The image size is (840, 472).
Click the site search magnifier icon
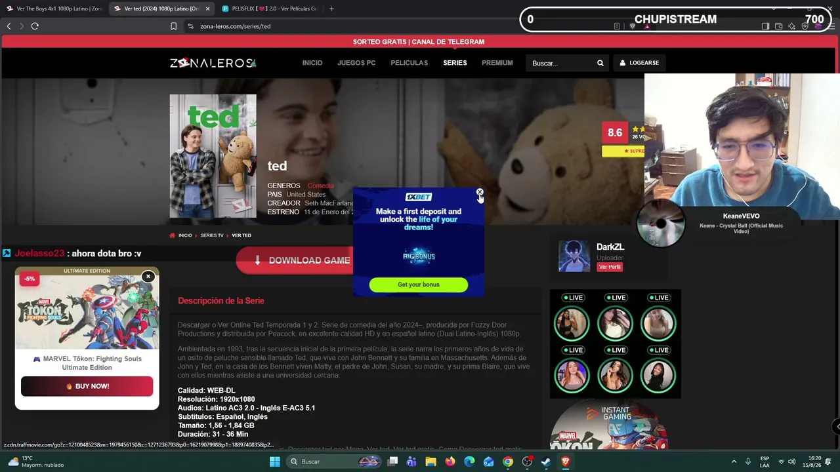point(600,63)
